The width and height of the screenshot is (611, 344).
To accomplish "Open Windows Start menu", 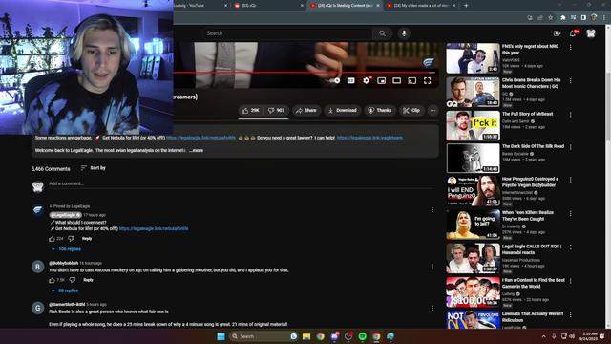I will 221,336.
